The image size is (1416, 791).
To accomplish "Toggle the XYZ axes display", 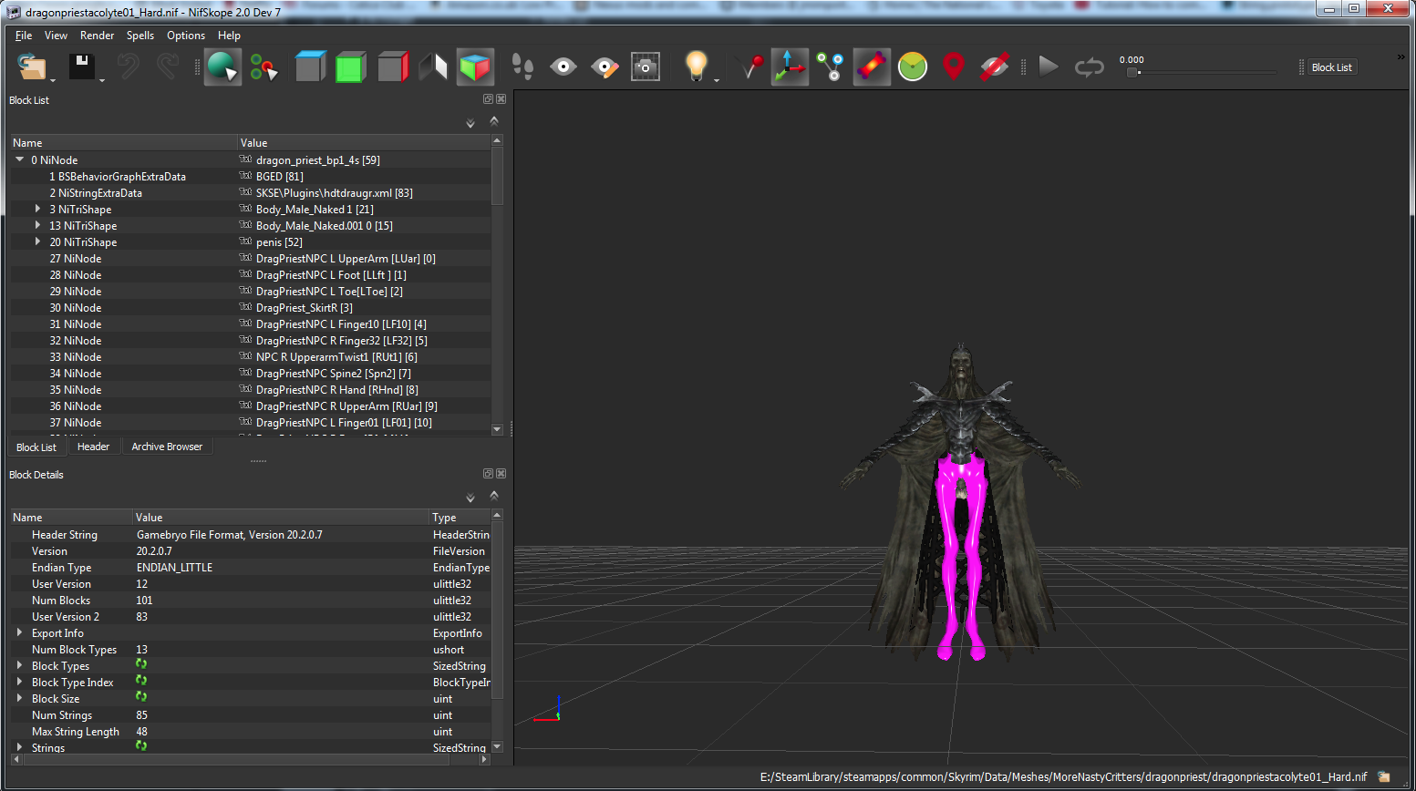I will 790,67.
